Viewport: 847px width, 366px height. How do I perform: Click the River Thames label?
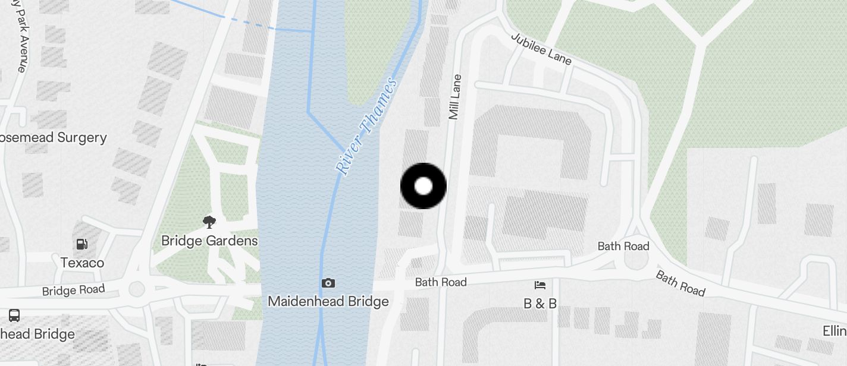[x=366, y=127]
